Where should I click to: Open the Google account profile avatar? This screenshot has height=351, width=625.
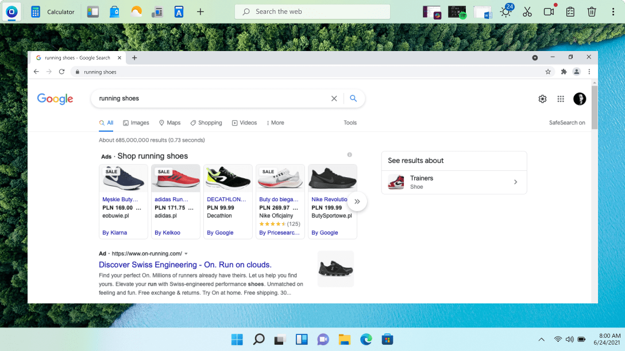(x=580, y=99)
